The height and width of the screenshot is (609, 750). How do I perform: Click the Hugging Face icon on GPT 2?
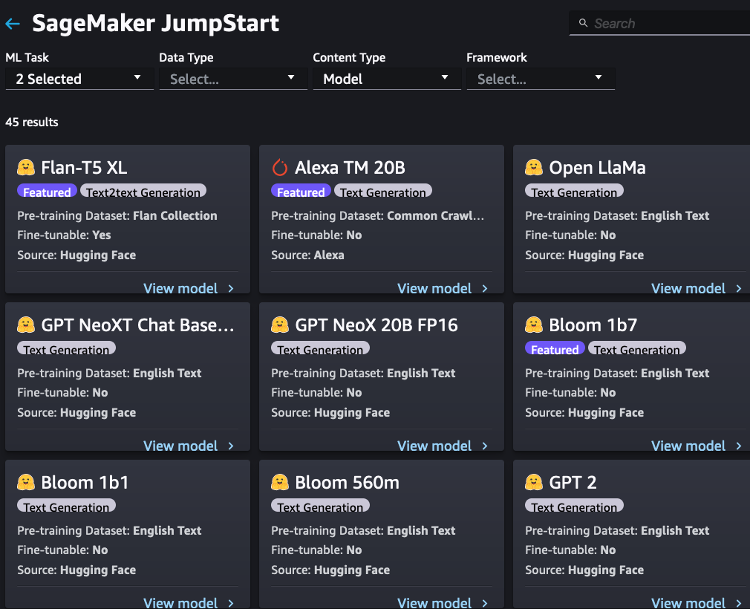534,482
